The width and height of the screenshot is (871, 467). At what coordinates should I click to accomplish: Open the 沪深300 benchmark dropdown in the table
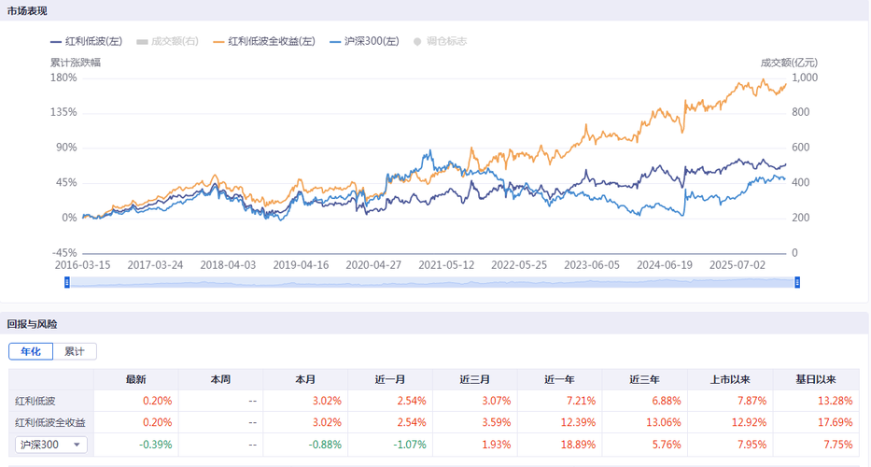click(x=51, y=445)
